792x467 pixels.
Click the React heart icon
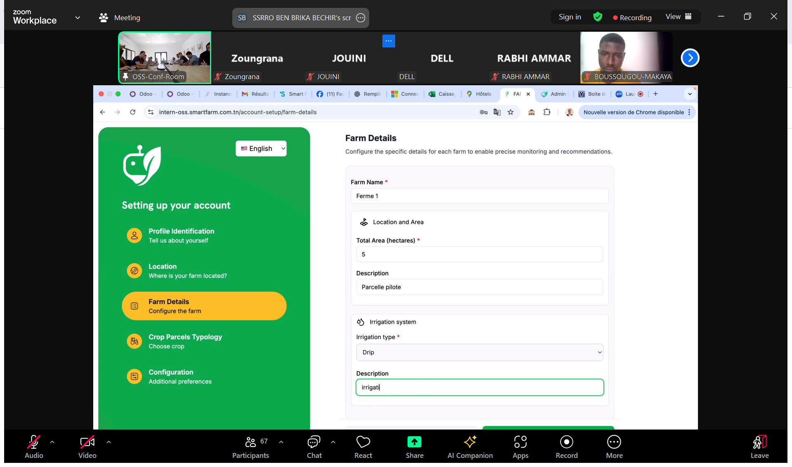click(x=363, y=442)
